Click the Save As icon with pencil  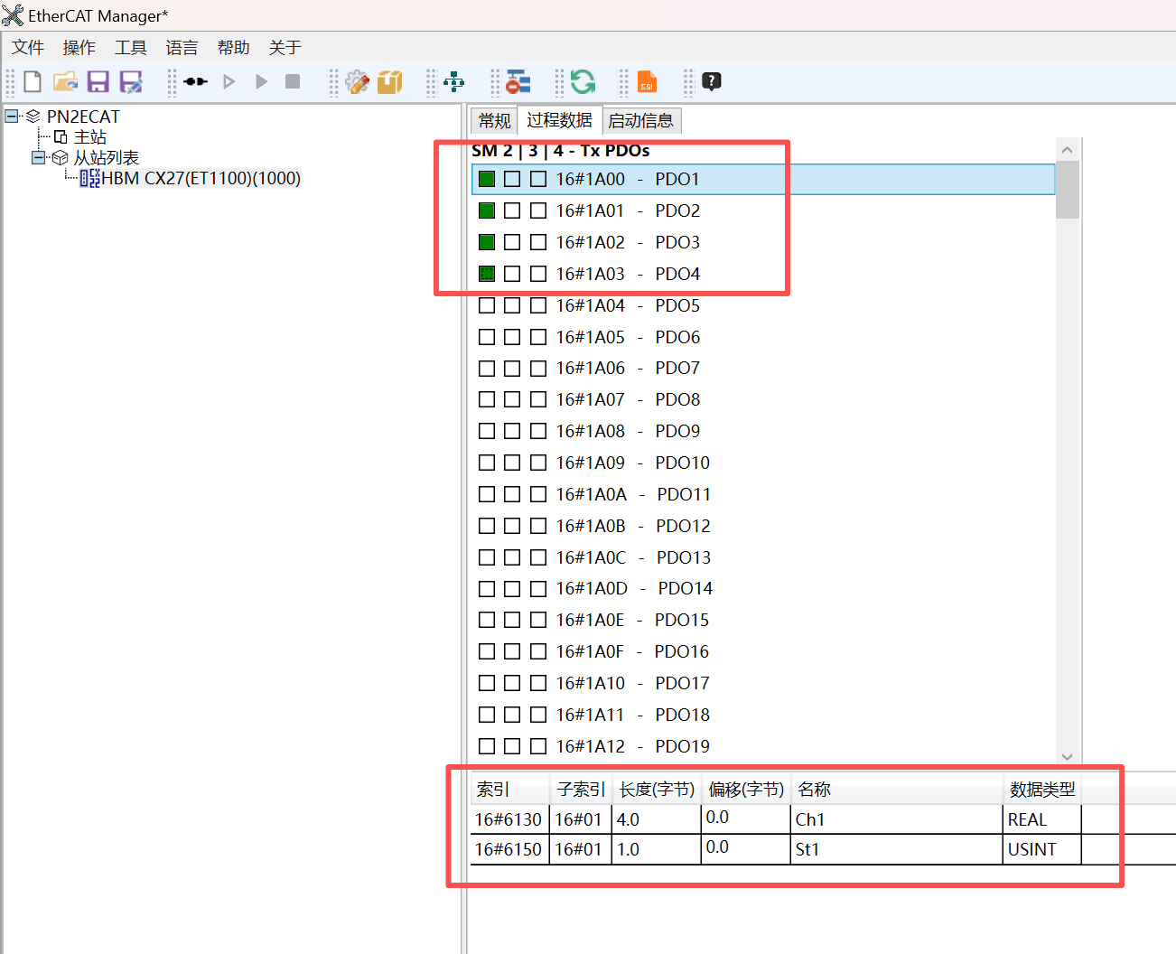tap(131, 82)
